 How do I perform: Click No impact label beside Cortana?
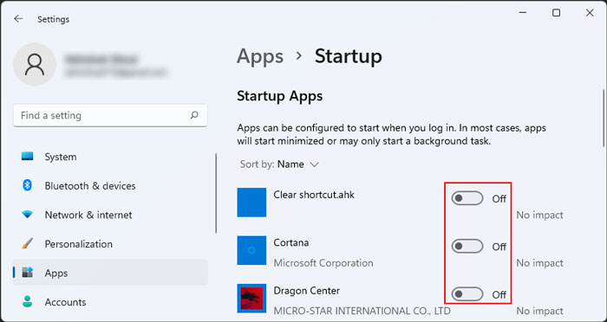click(x=539, y=263)
